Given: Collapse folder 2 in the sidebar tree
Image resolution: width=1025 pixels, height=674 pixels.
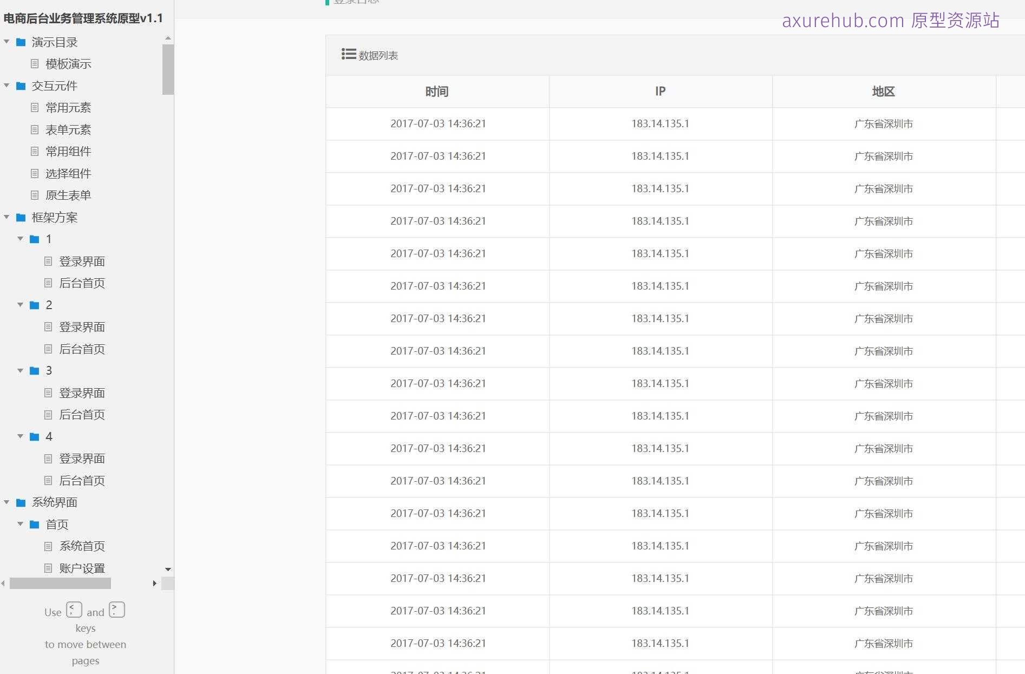Looking at the screenshot, I should [x=21, y=305].
